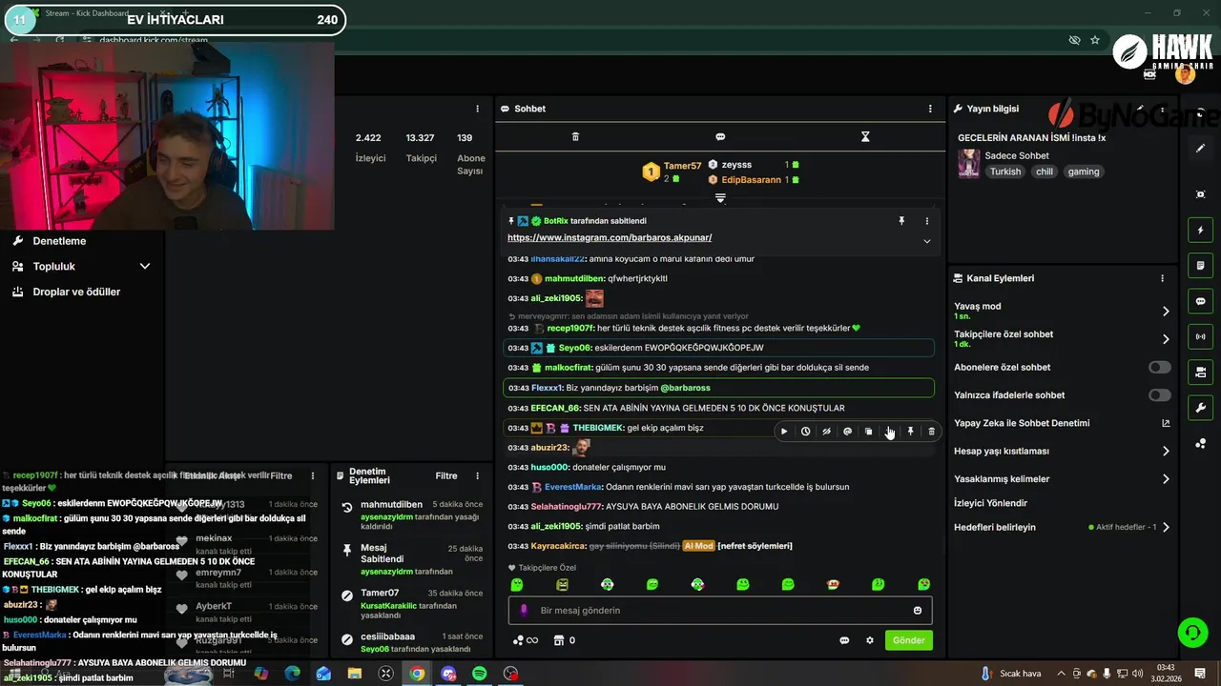The image size is (1221, 686).
Task: Open Yapay Zeka ile Sohbet Denetimi
Action: (1063, 423)
